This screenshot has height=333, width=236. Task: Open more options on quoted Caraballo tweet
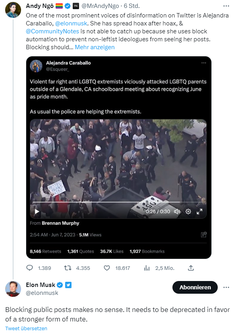(x=204, y=63)
